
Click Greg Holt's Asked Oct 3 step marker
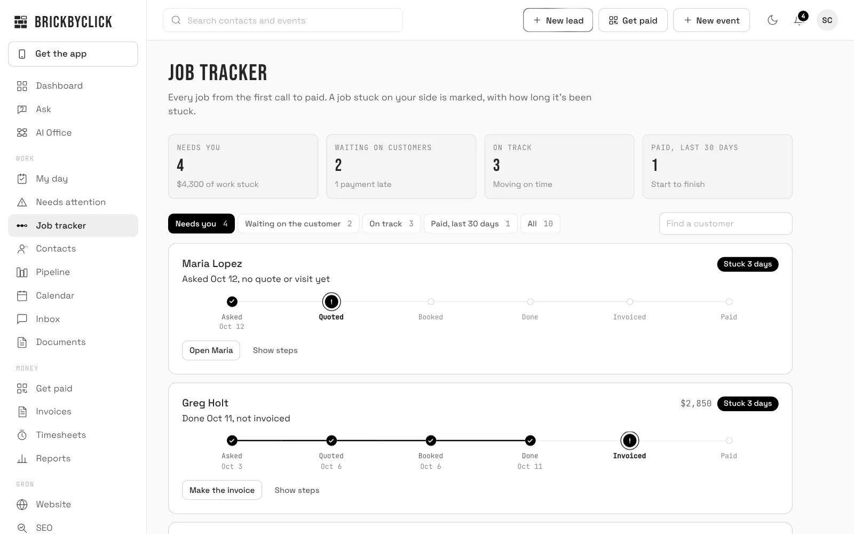[232, 441]
